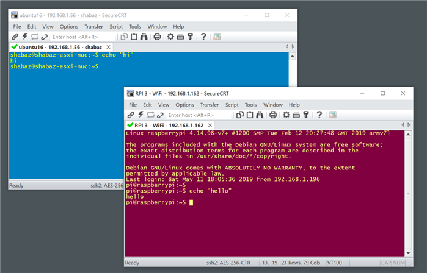The image size is (427, 273).
Task: Click Reconnect chain icon in RPI 3 window
Action: tap(161, 115)
